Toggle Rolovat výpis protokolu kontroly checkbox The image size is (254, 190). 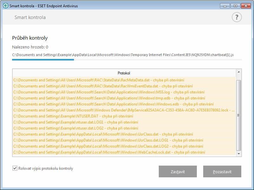(15, 168)
